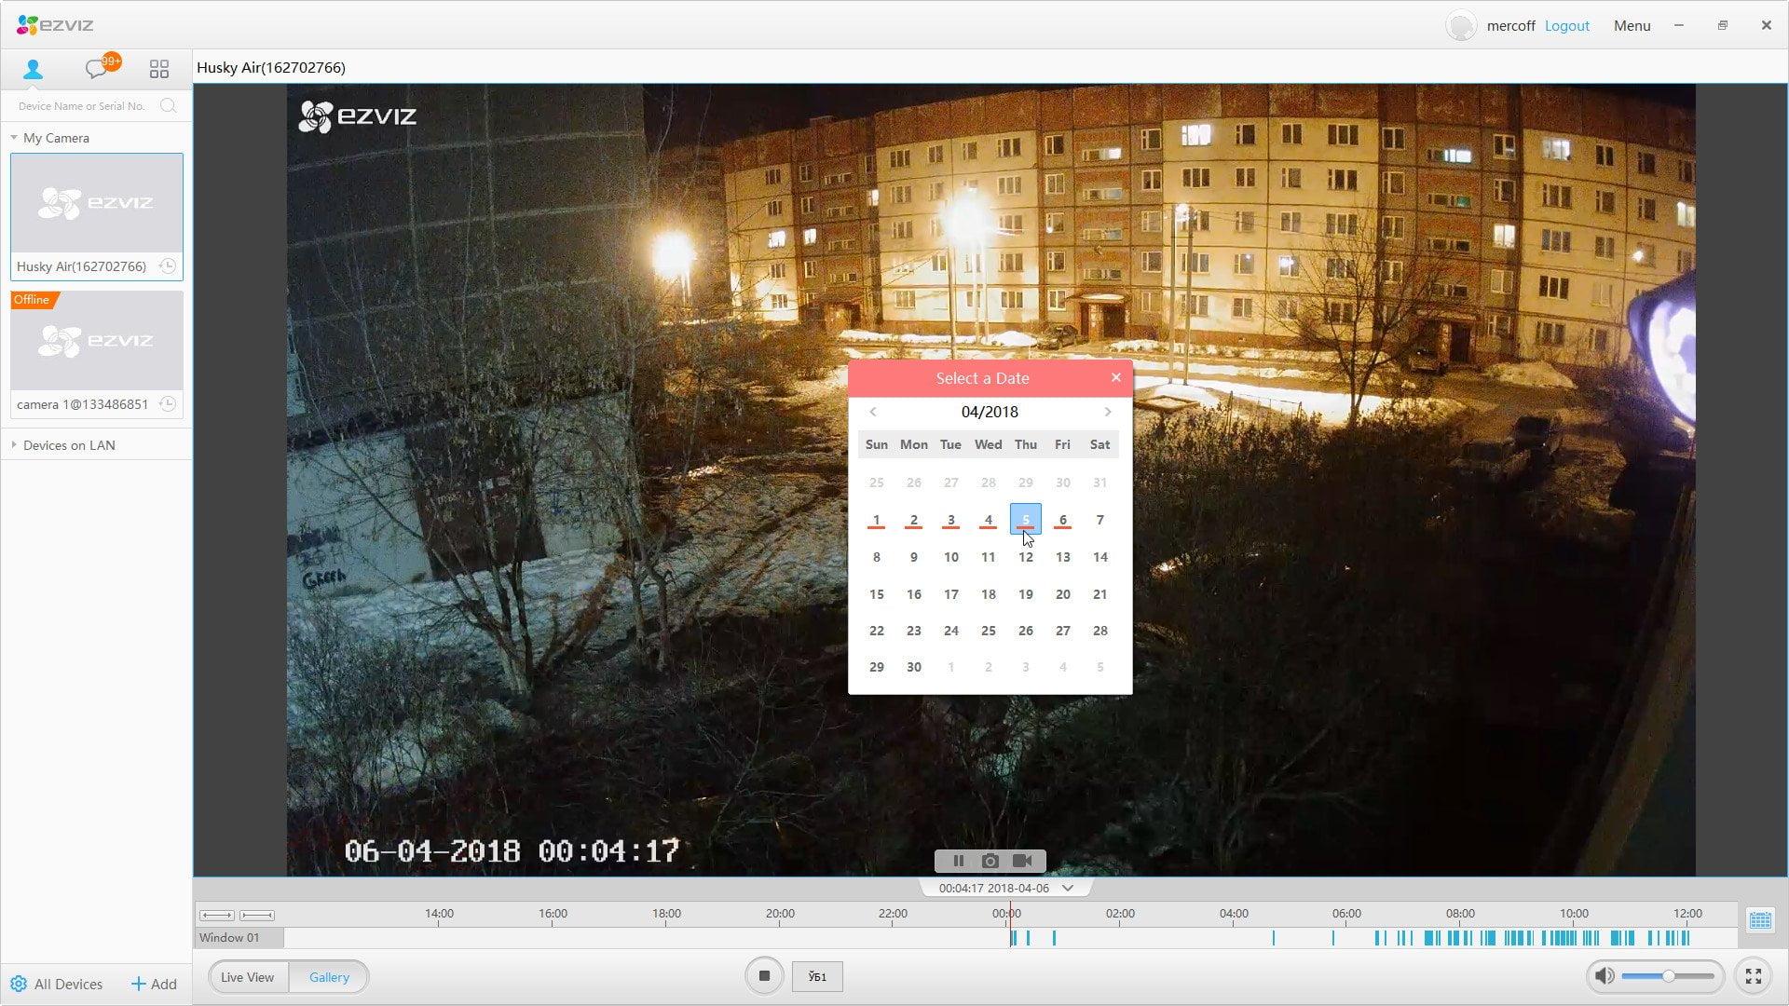Click the Add device plus button

[154, 984]
